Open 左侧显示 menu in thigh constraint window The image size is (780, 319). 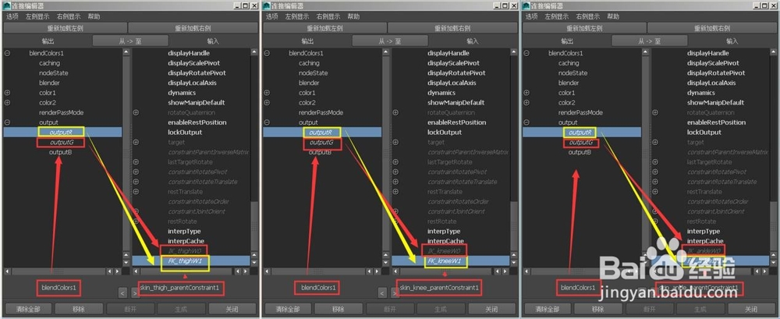point(37,16)
